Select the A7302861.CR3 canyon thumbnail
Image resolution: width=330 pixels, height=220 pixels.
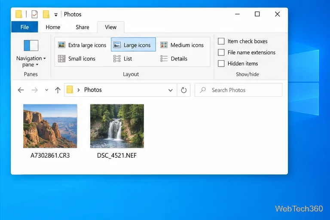tap(50, 126)
